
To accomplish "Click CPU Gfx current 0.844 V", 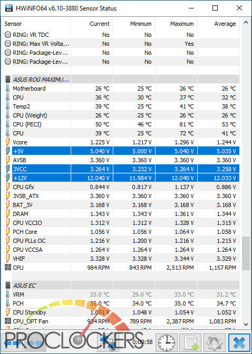I will pyautogui.click(x=100, y=187).
